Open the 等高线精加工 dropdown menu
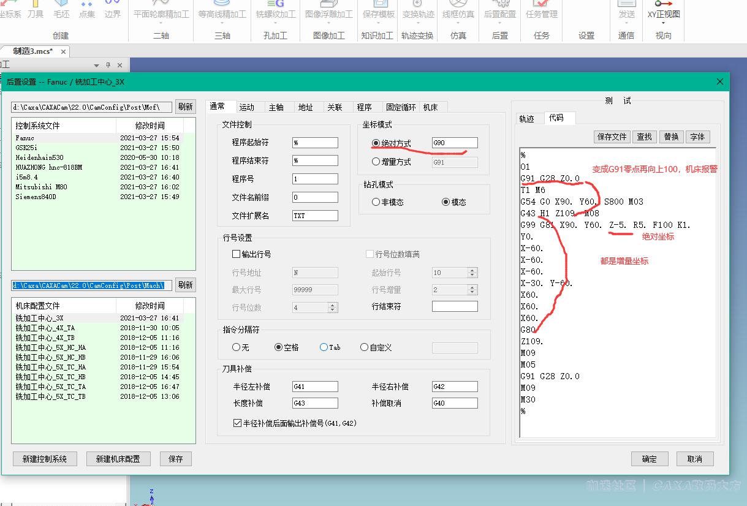 click(x=222, y=23)
